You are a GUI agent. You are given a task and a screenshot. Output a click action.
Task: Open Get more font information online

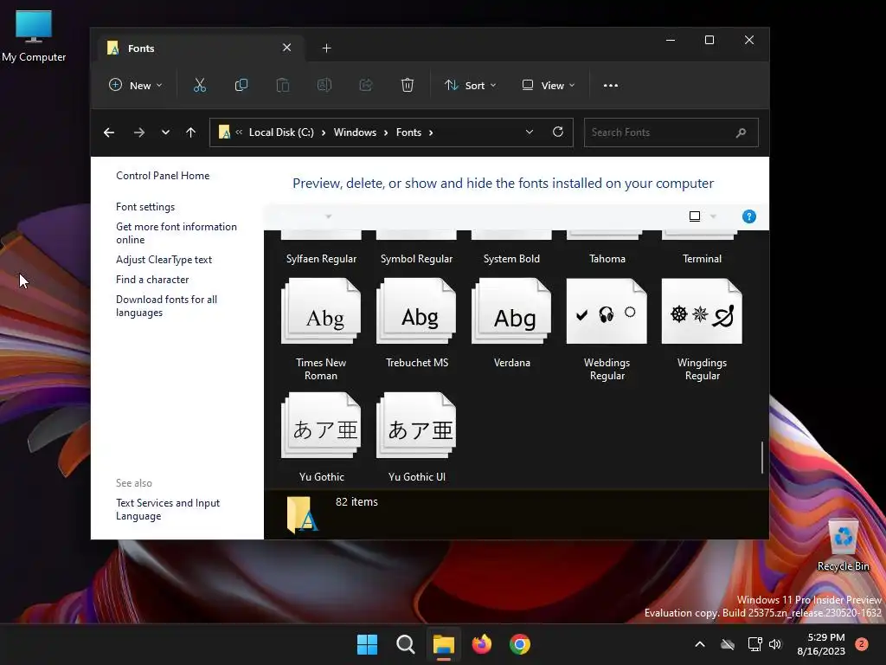177,233
